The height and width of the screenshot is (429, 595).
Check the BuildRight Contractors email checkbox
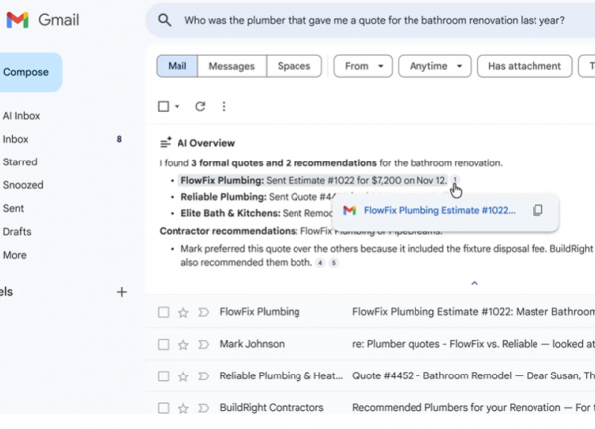164,408
